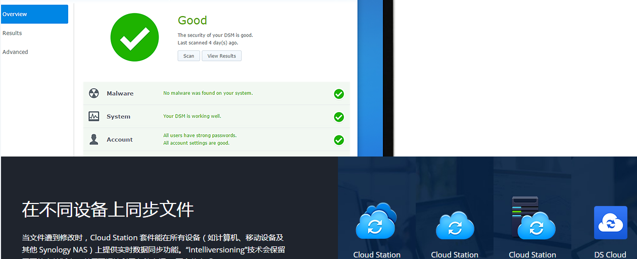637x259 pixels.
Task: Click the Account row label
Action: click(120, 140)
